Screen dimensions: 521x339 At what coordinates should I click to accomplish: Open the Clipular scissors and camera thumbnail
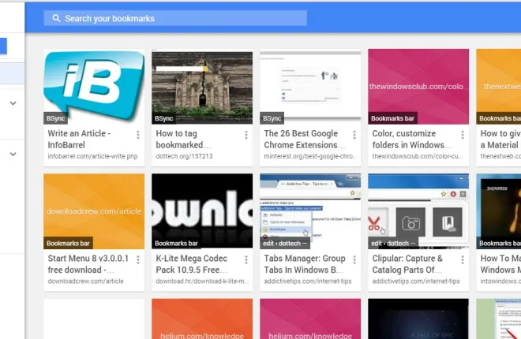[x=418, y=211]
